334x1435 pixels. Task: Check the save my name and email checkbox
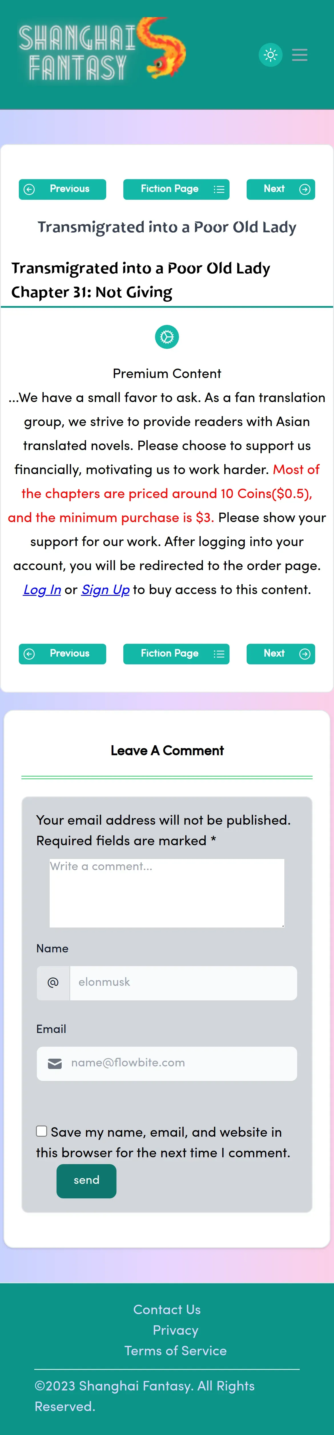42,1131
